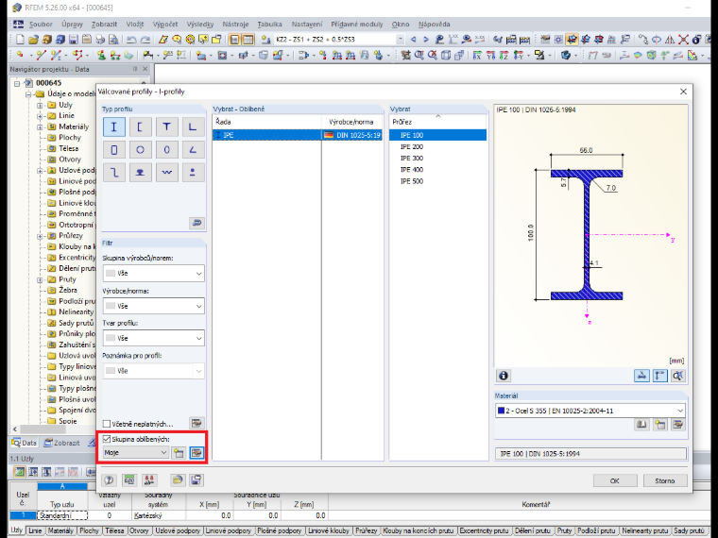Switch to the Materiály table tab
The width and height of the screenshot is (718, 538).
[60, 530]
